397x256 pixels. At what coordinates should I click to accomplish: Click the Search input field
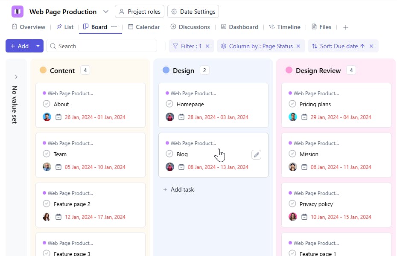pyautogui.click(x=102, y=46)
